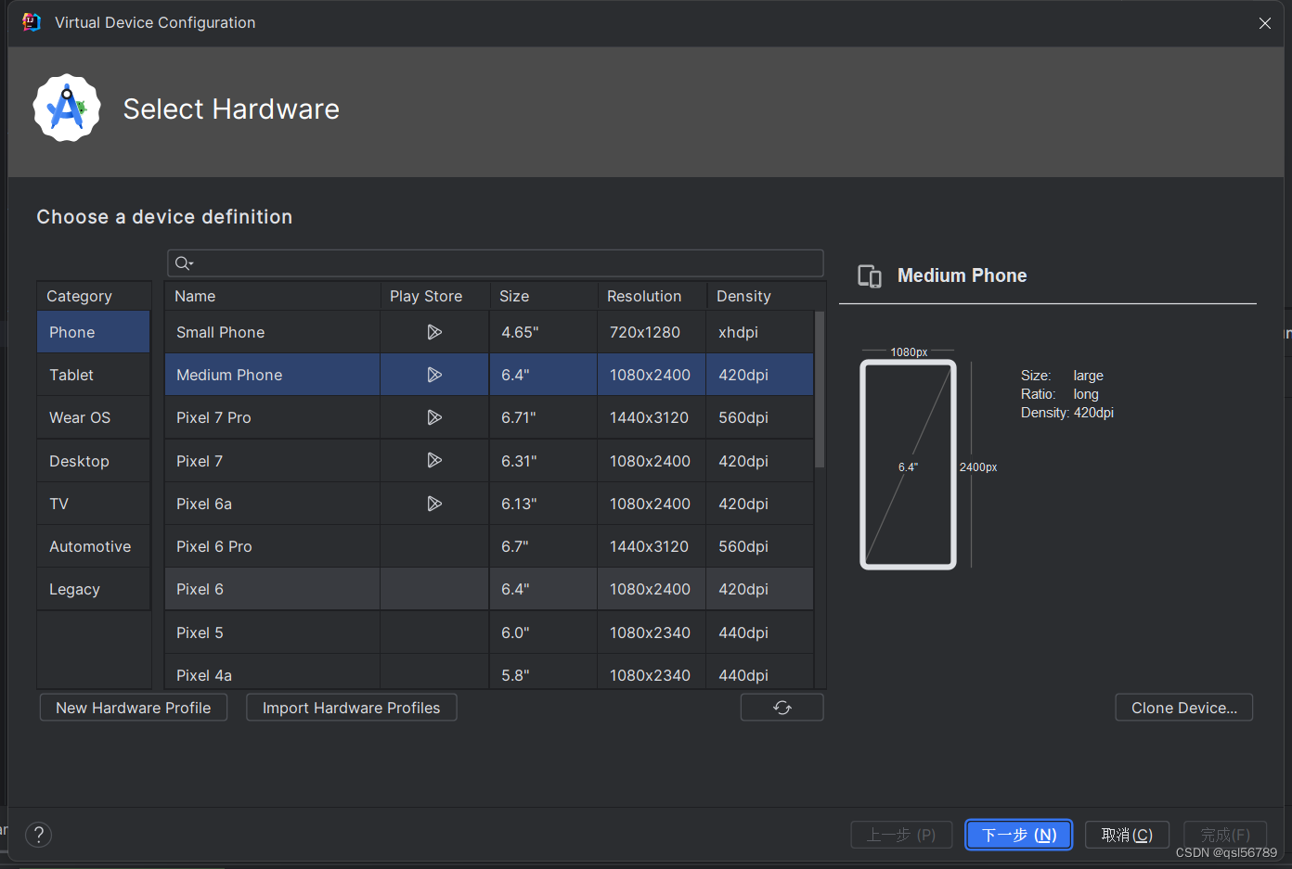Click the Play Store icon for Pixel 7 Pro
Viewport: 1292px width, 869px height.
point(433,417)
